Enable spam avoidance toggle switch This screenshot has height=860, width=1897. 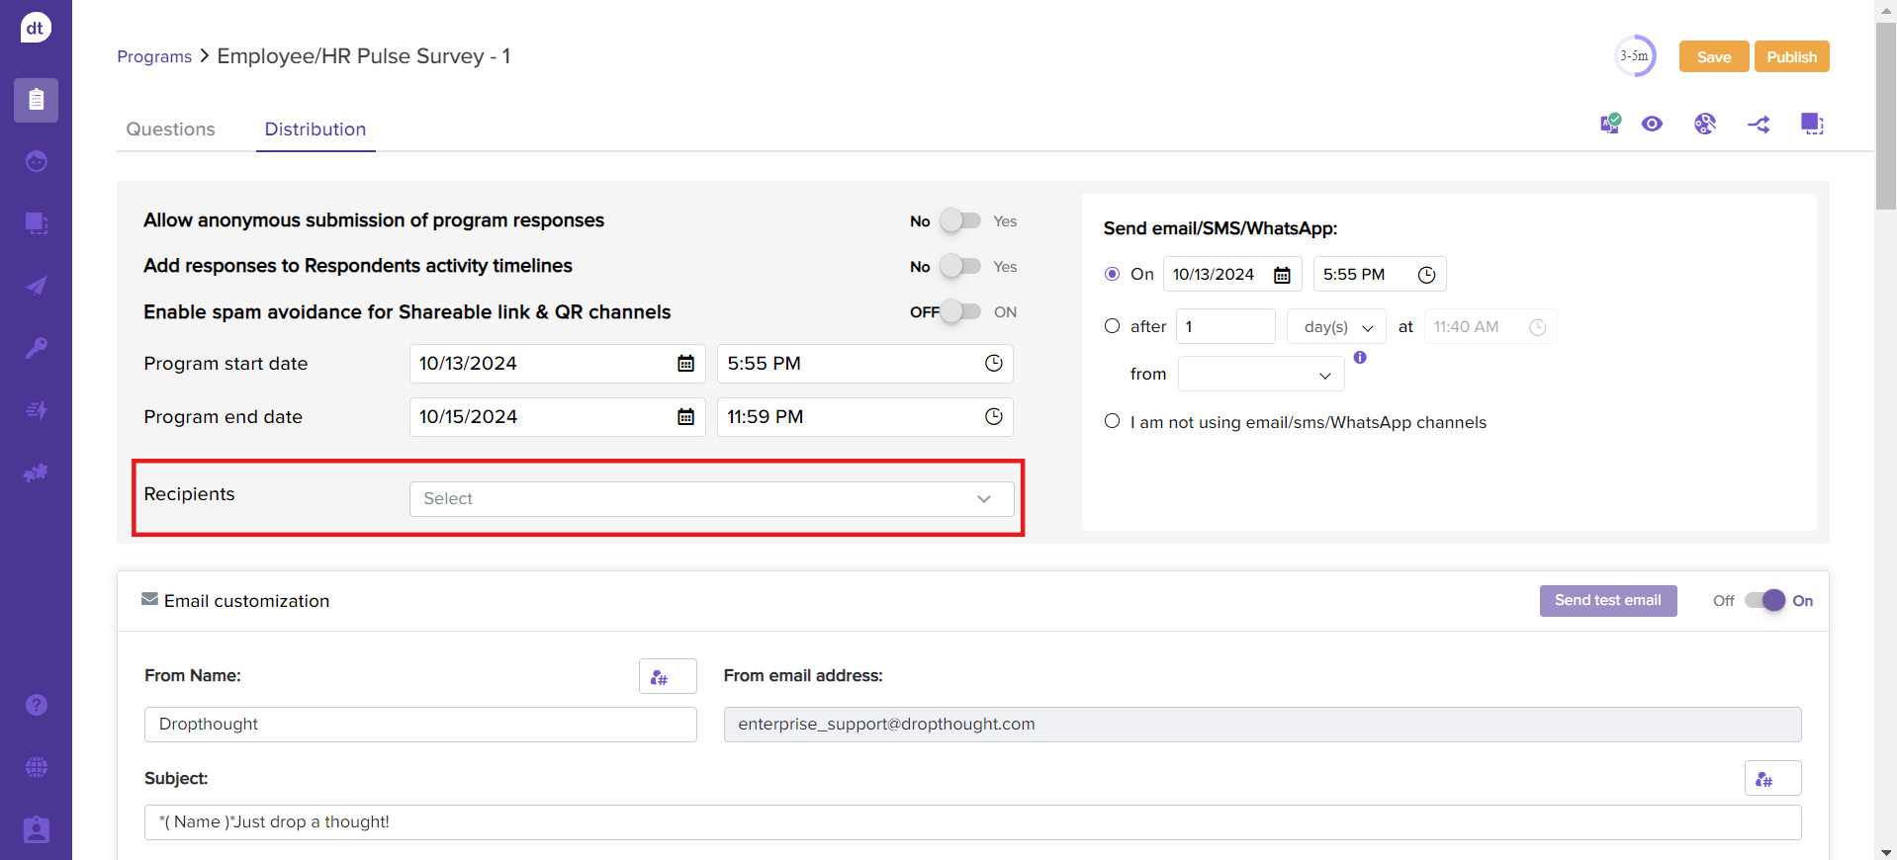[959, 311]
